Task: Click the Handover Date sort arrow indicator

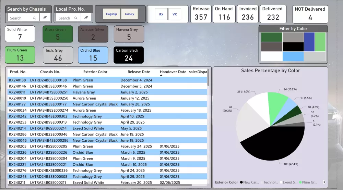Action: tap(161, 75)
